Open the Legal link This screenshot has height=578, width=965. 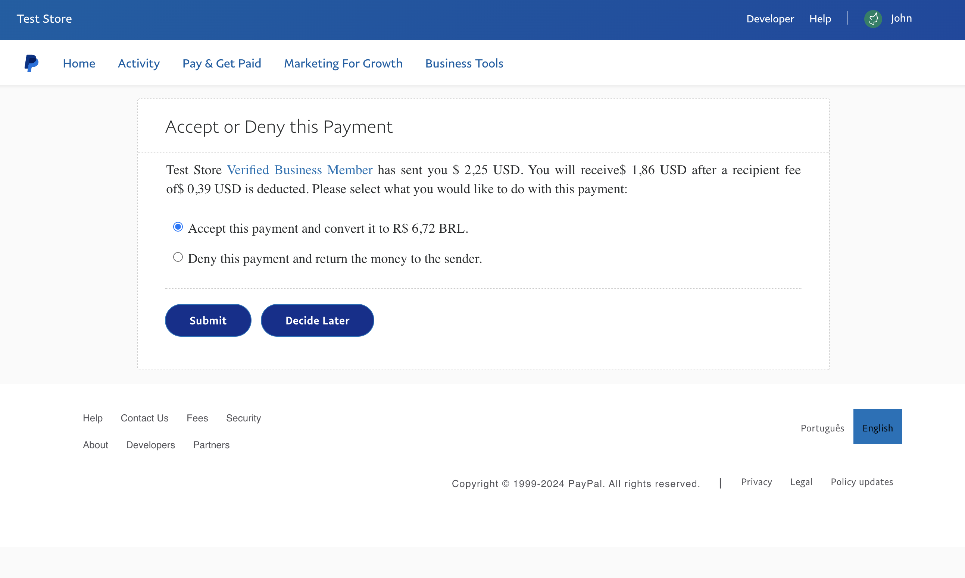tap(801, 482)
